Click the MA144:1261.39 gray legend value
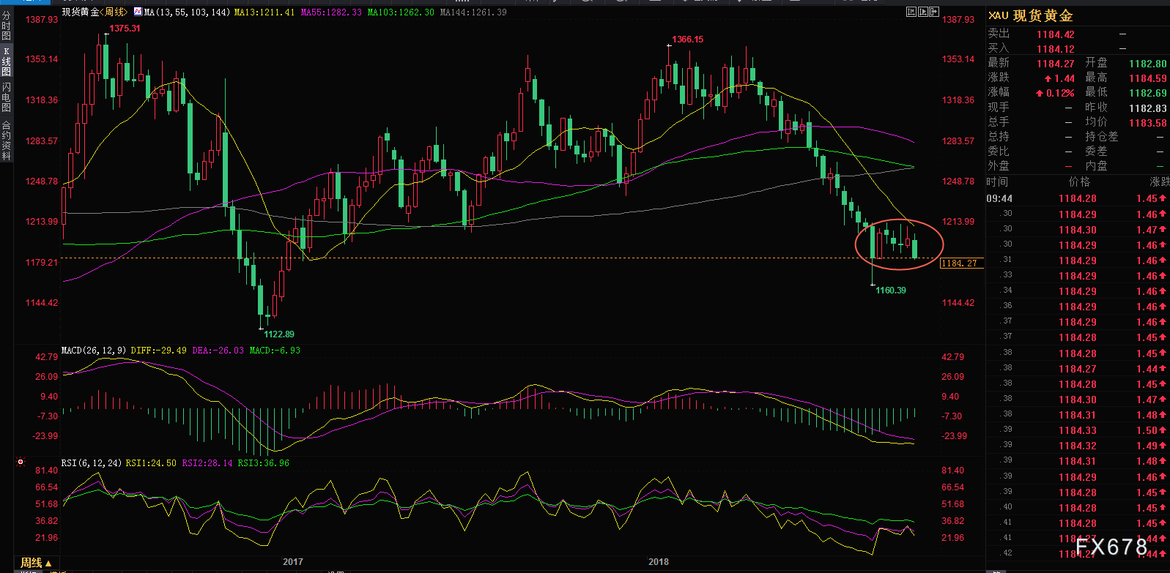 [473, 12]
